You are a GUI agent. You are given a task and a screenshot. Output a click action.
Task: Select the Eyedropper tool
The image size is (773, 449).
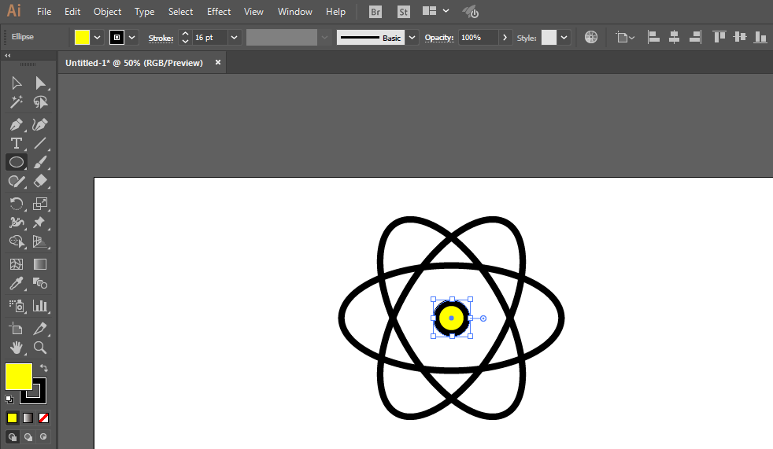(17, 284)
